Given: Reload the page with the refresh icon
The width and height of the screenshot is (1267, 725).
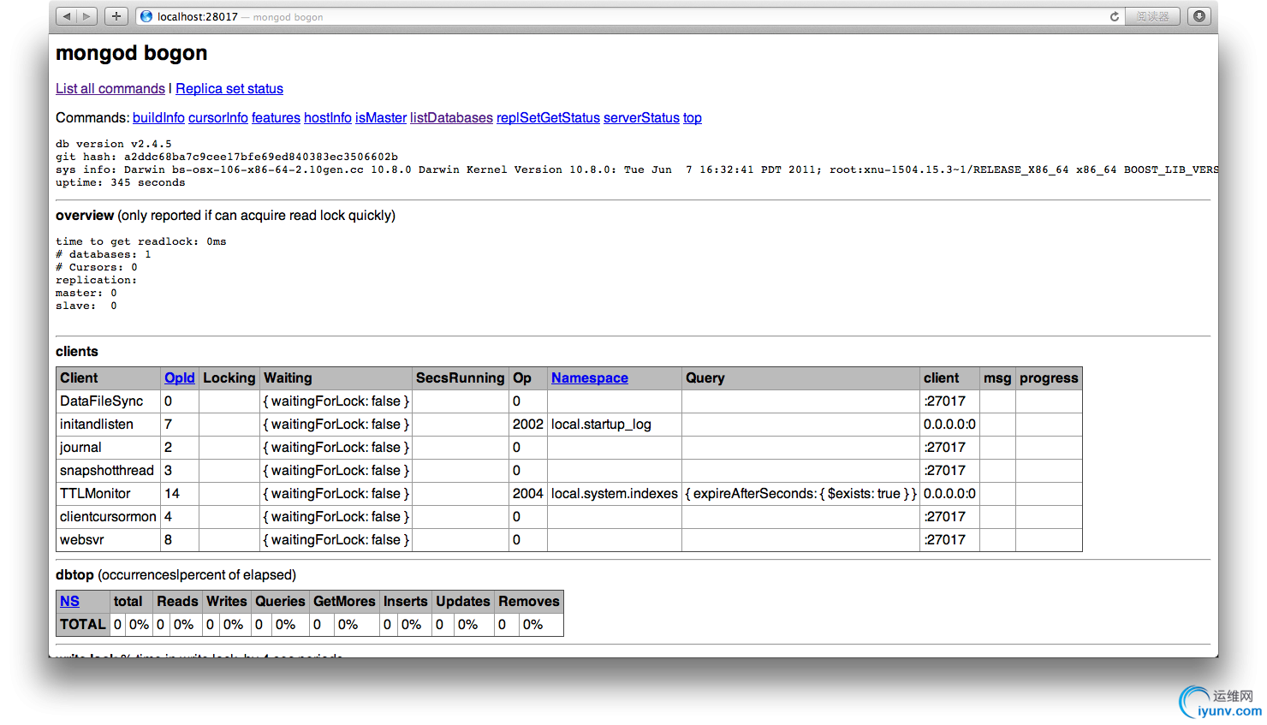Looking at the screenshot, I should pyautogui.click(x=1115, y=16).
